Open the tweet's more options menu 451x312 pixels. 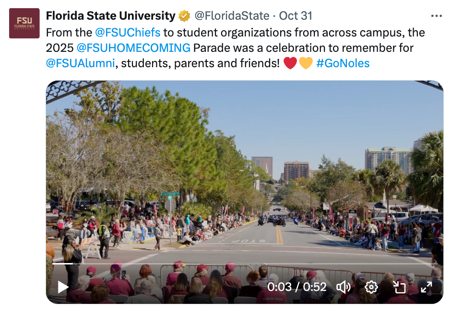click(436, 16)
